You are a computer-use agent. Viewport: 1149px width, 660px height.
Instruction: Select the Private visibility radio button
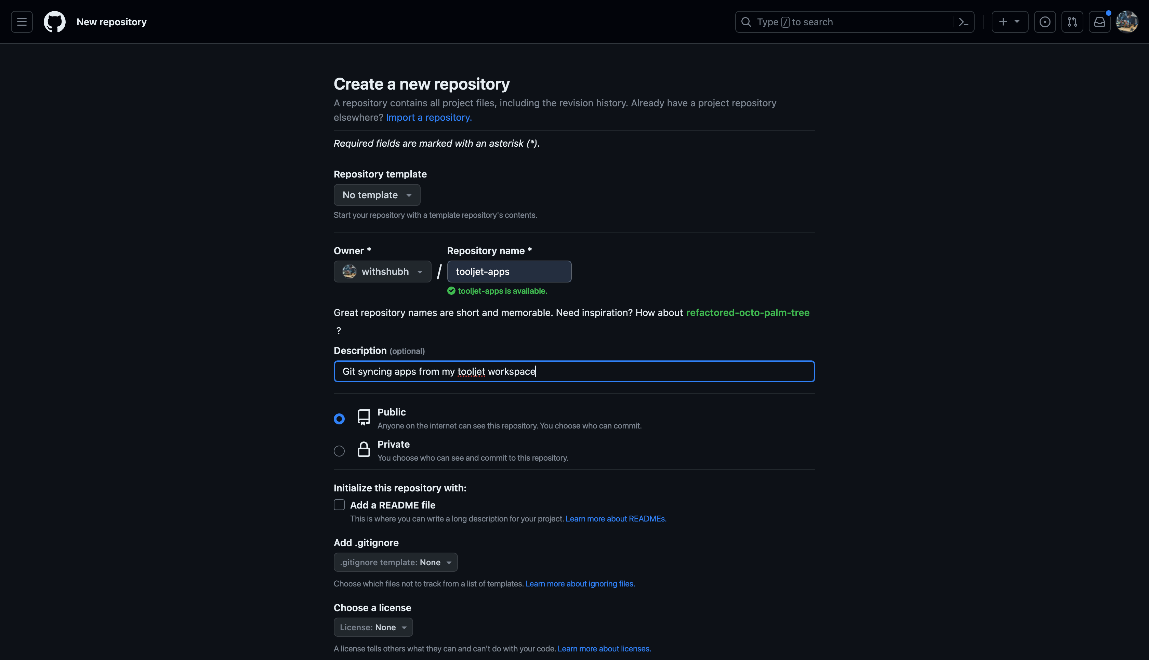(x=339, y=451)
